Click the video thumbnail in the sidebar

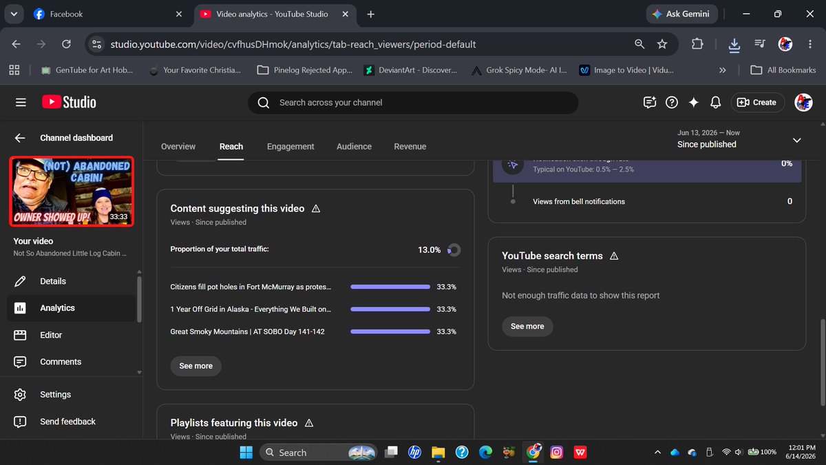click(72, 191)
